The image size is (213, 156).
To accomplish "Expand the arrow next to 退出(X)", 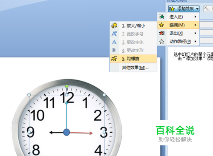I will coord(196,33).
